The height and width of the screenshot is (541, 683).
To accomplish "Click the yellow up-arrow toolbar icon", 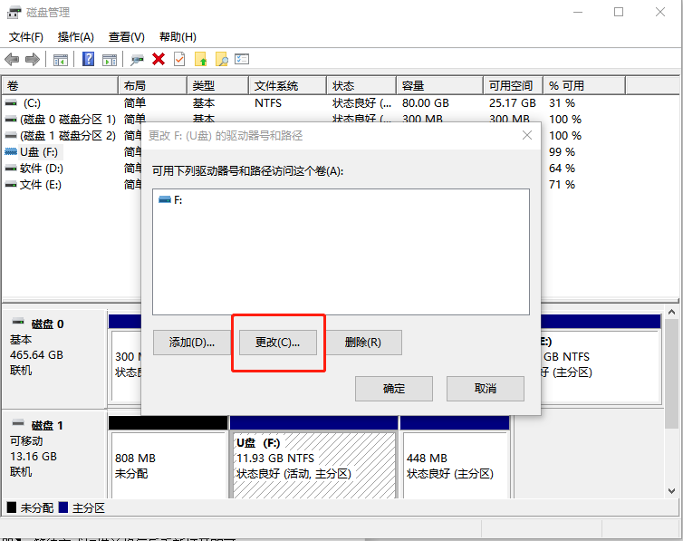I will [x=201, y=59].
